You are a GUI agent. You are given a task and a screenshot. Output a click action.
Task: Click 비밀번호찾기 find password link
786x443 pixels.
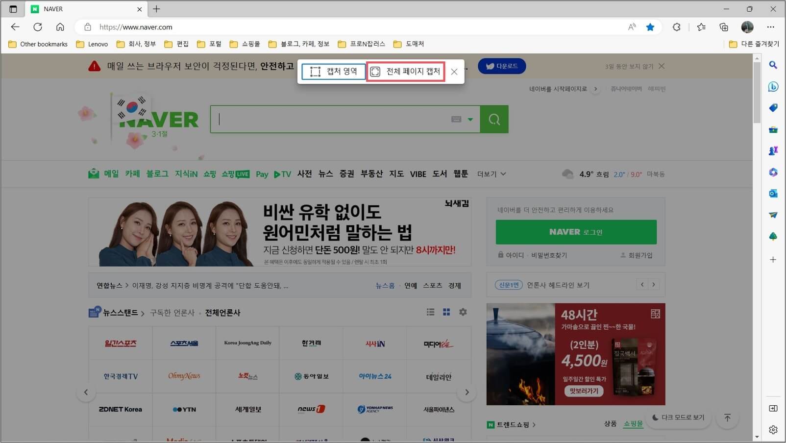(549, 255)
